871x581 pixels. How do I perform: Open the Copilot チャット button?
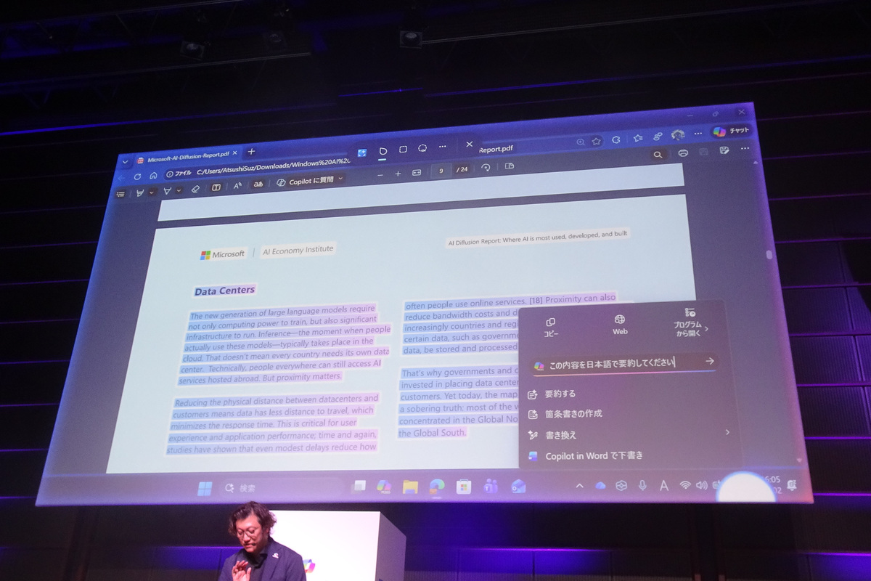[x=731, y=131]
